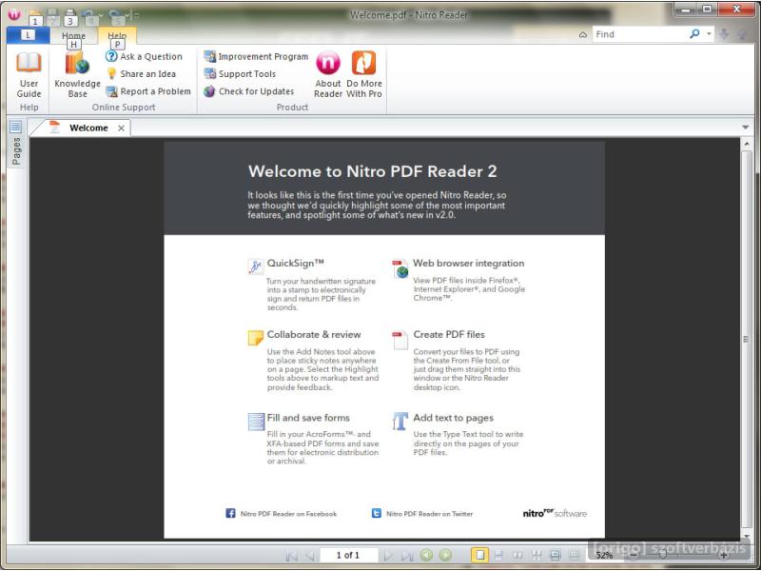The height and width of the screenshot is (571, 761).
Task: Click the Collaborate & review heading
Action: pos(314,335)
